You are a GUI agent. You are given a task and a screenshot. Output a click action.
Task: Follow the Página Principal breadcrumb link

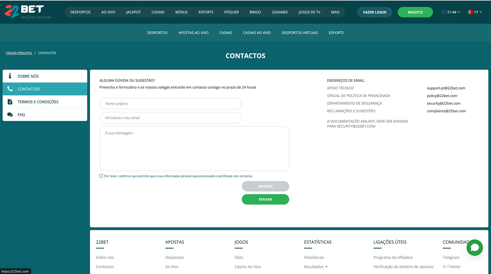click(x=19, y=53)
